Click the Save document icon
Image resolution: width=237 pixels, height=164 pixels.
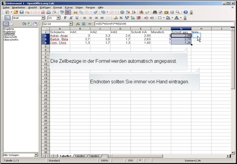point(21,12)
